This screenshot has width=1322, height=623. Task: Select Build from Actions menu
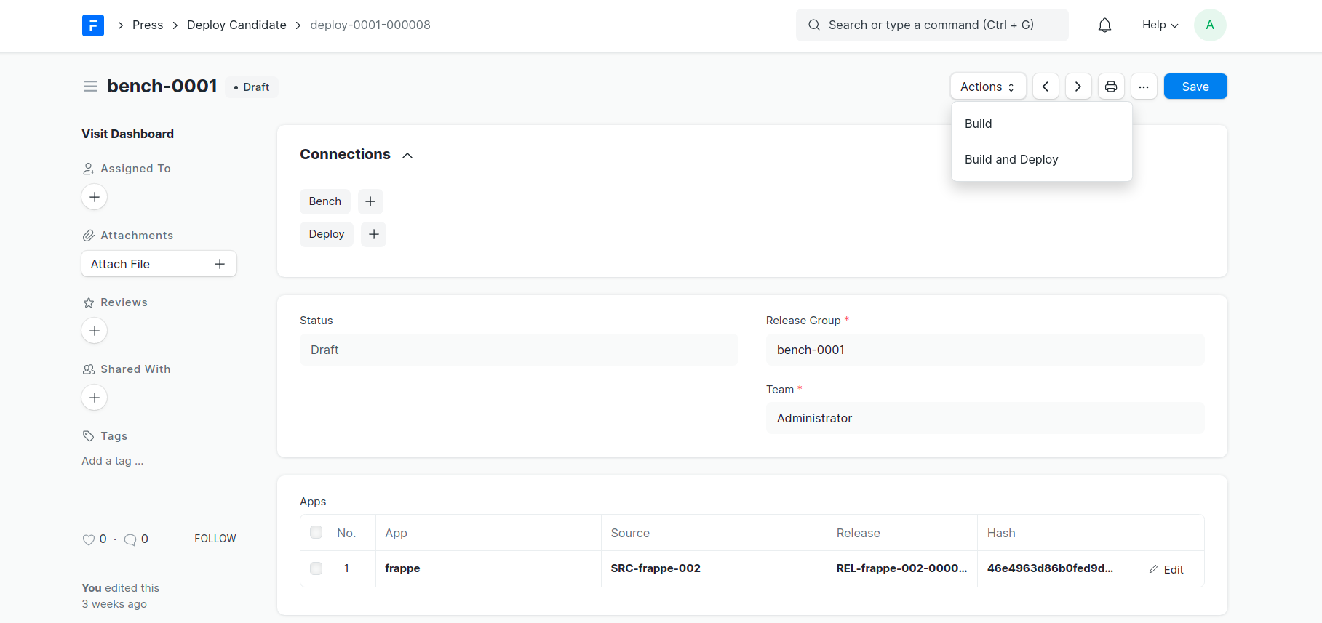tap(979, 124)
